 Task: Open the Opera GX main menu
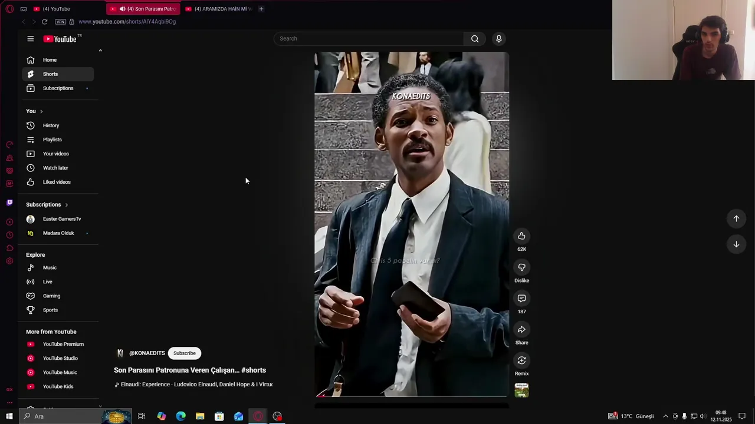coord(9,9)
